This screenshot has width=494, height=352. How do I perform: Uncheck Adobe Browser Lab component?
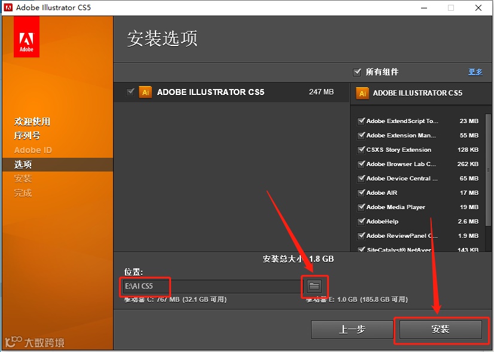coord(361,164)
